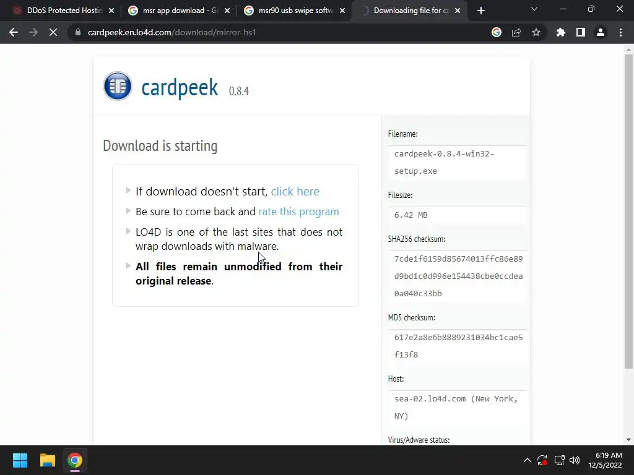Open Chrome's three-dot menu
Image resolution: width=634 pixels, height=475 pixels.
(x=620, y=32)
